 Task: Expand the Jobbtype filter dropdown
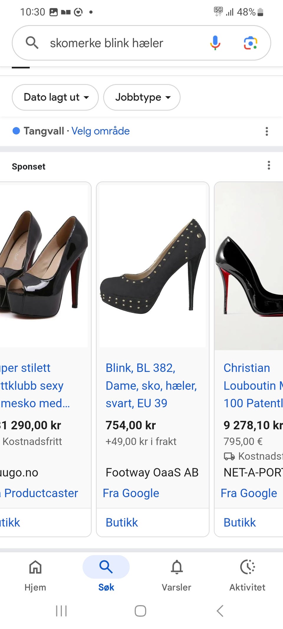pyautogui.click(x=141, y=97)
